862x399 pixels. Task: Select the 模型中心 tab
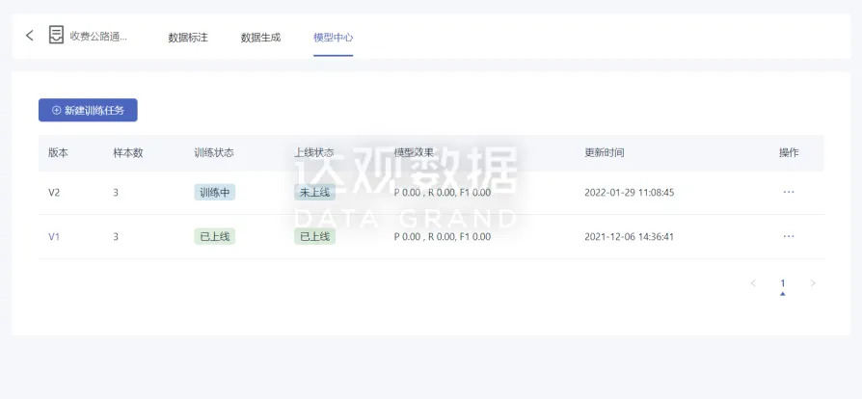[333, 38]
